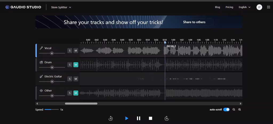The height and width of the screenshot is (124, 273).
Task: Solo the Electric Guitar track
Action: (70, 79)
